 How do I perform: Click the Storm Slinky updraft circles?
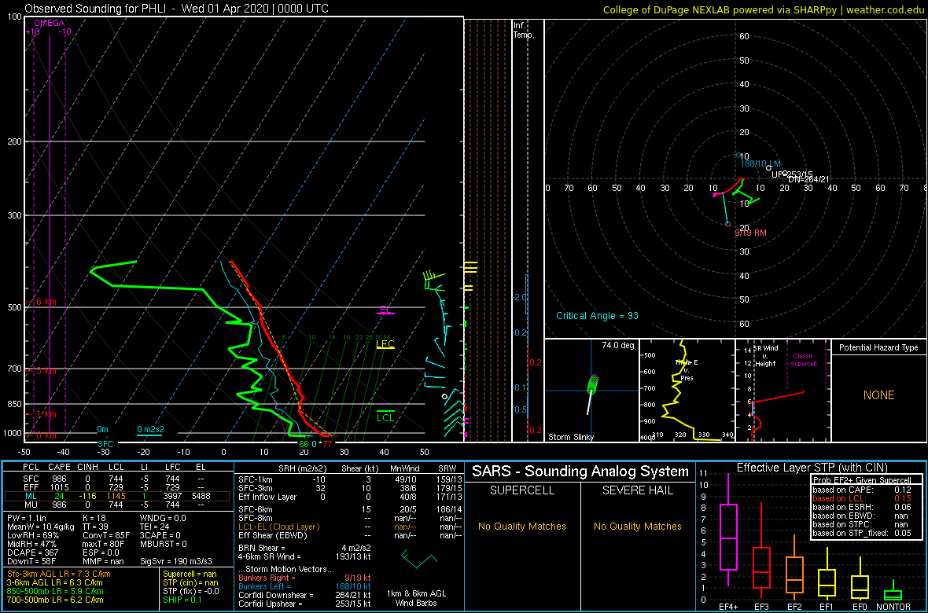click(x=593, y=384)
